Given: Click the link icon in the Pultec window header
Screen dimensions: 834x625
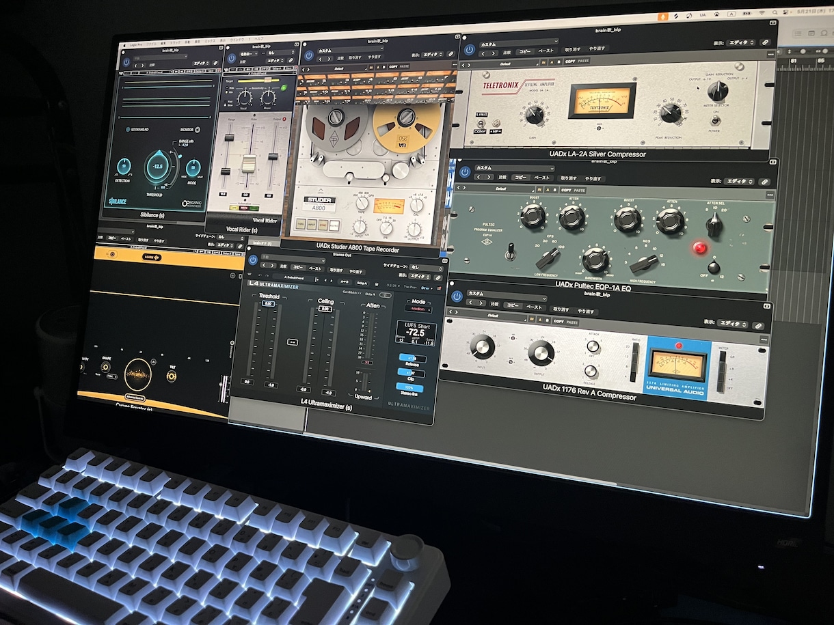Looking at the screenshot, I should point(764,182).
